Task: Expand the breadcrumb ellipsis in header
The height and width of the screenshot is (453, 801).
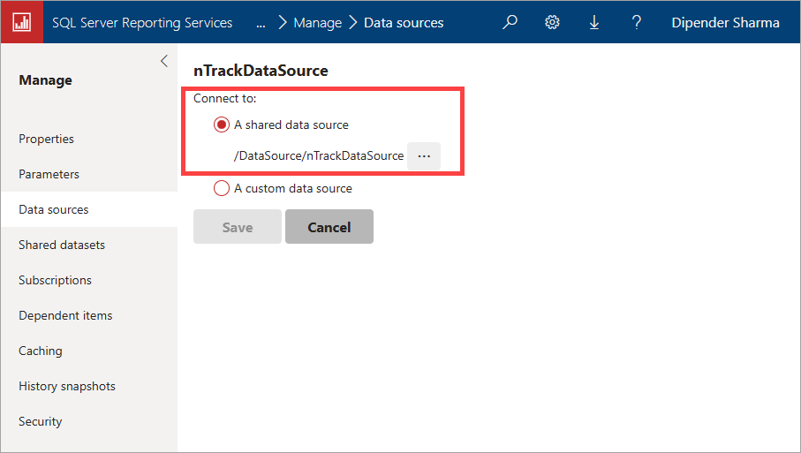Action: [x=261, y=24]
